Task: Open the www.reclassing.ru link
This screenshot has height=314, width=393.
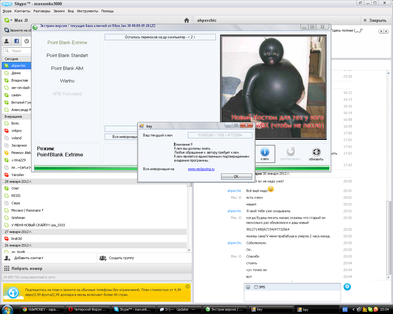Action: coord(201,169)
